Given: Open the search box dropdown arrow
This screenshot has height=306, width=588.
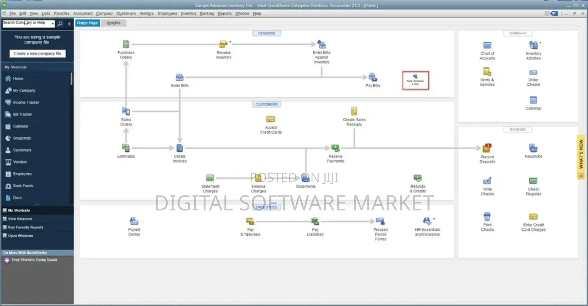Looking at the screenshot, I should [x=53, y=24].
